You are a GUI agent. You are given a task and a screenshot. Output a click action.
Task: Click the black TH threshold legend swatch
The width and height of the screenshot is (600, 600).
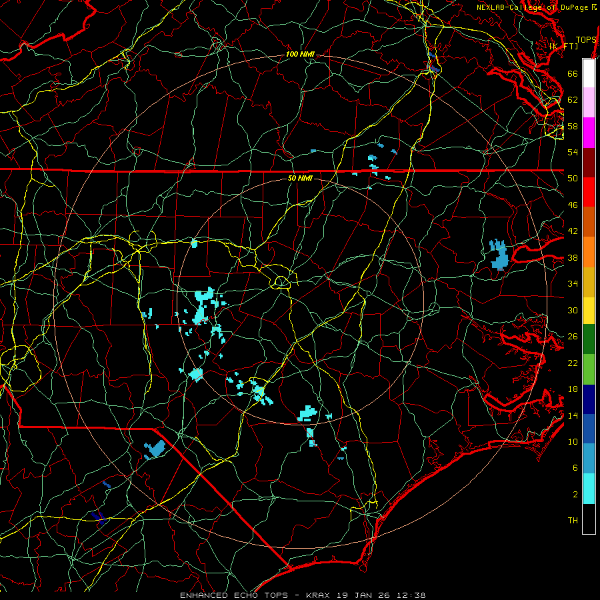click(589, 519)
